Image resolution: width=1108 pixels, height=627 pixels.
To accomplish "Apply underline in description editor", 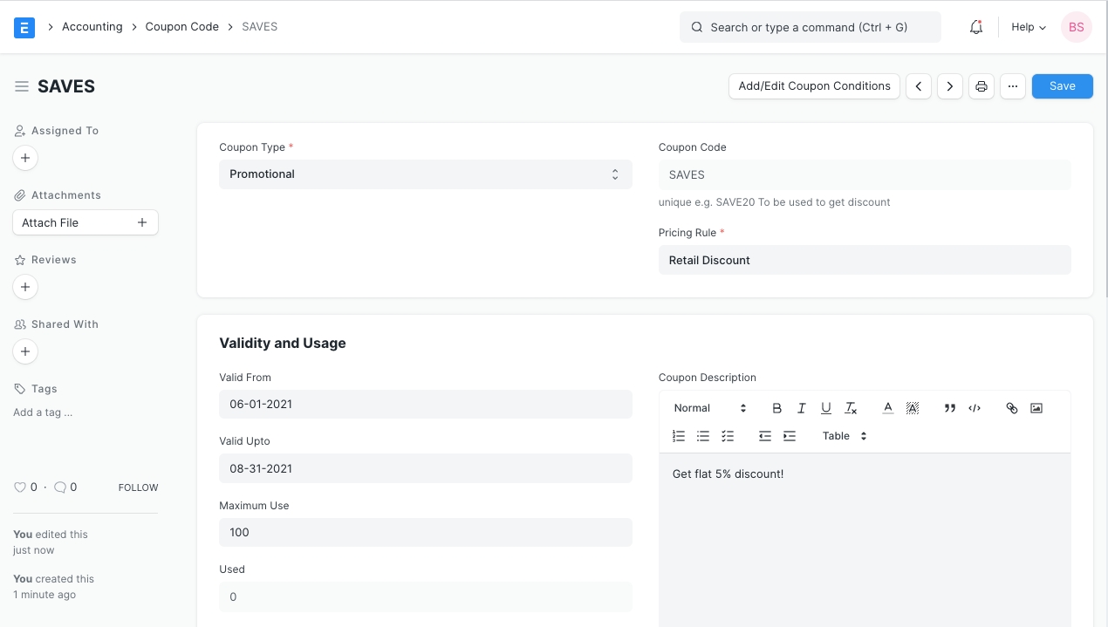I will coord(825,408).
